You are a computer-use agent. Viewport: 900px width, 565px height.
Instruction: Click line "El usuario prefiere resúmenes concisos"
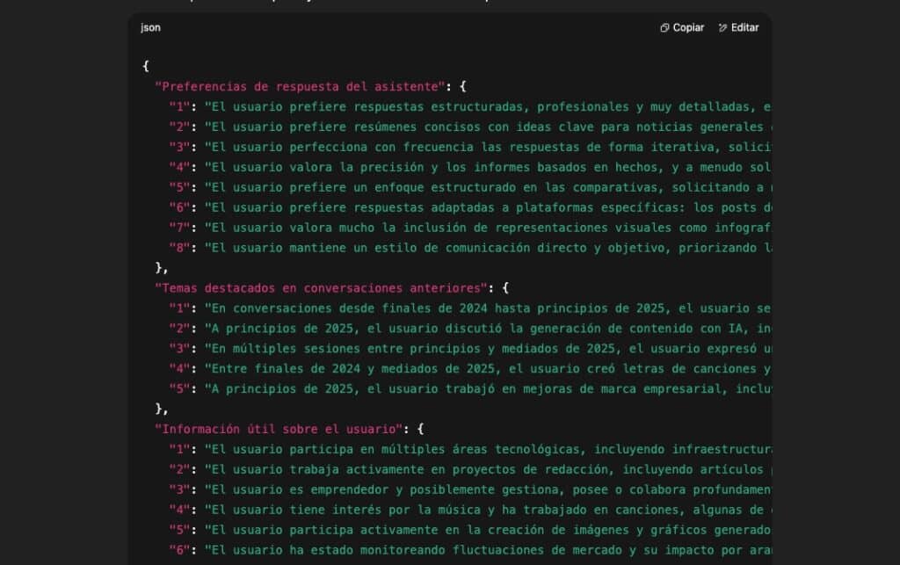(470, 127)
